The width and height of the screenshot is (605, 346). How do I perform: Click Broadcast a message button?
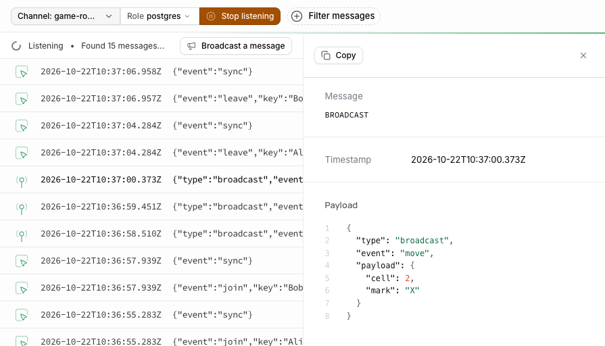(236, 46)
